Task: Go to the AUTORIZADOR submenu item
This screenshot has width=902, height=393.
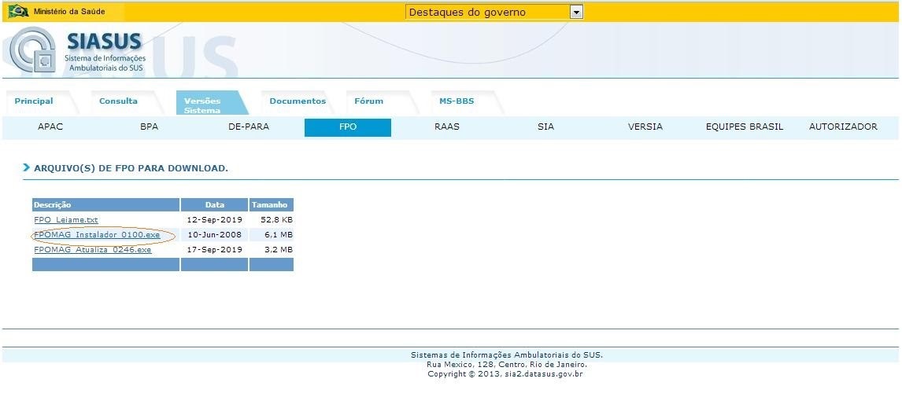Action: pyautogui.click(x=843, y=127)
